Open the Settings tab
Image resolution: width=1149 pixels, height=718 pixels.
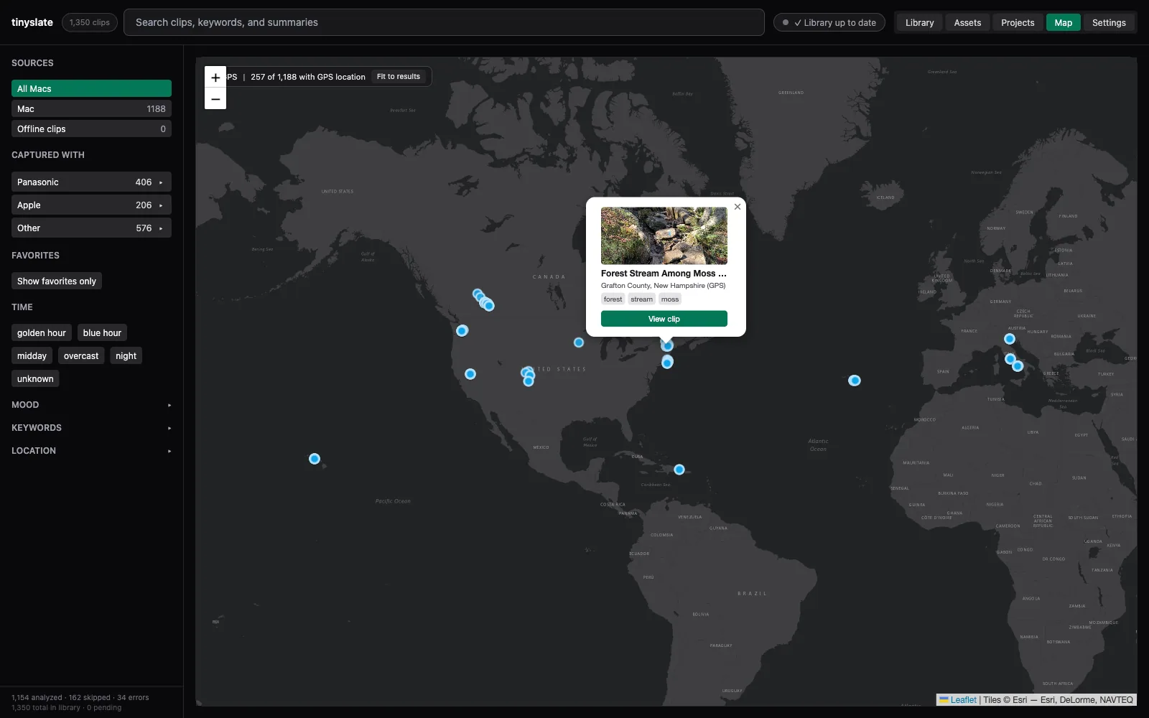point(1109,23)
